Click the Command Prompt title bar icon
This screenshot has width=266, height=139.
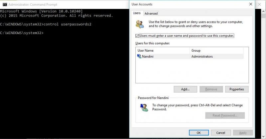pos(5,4)
